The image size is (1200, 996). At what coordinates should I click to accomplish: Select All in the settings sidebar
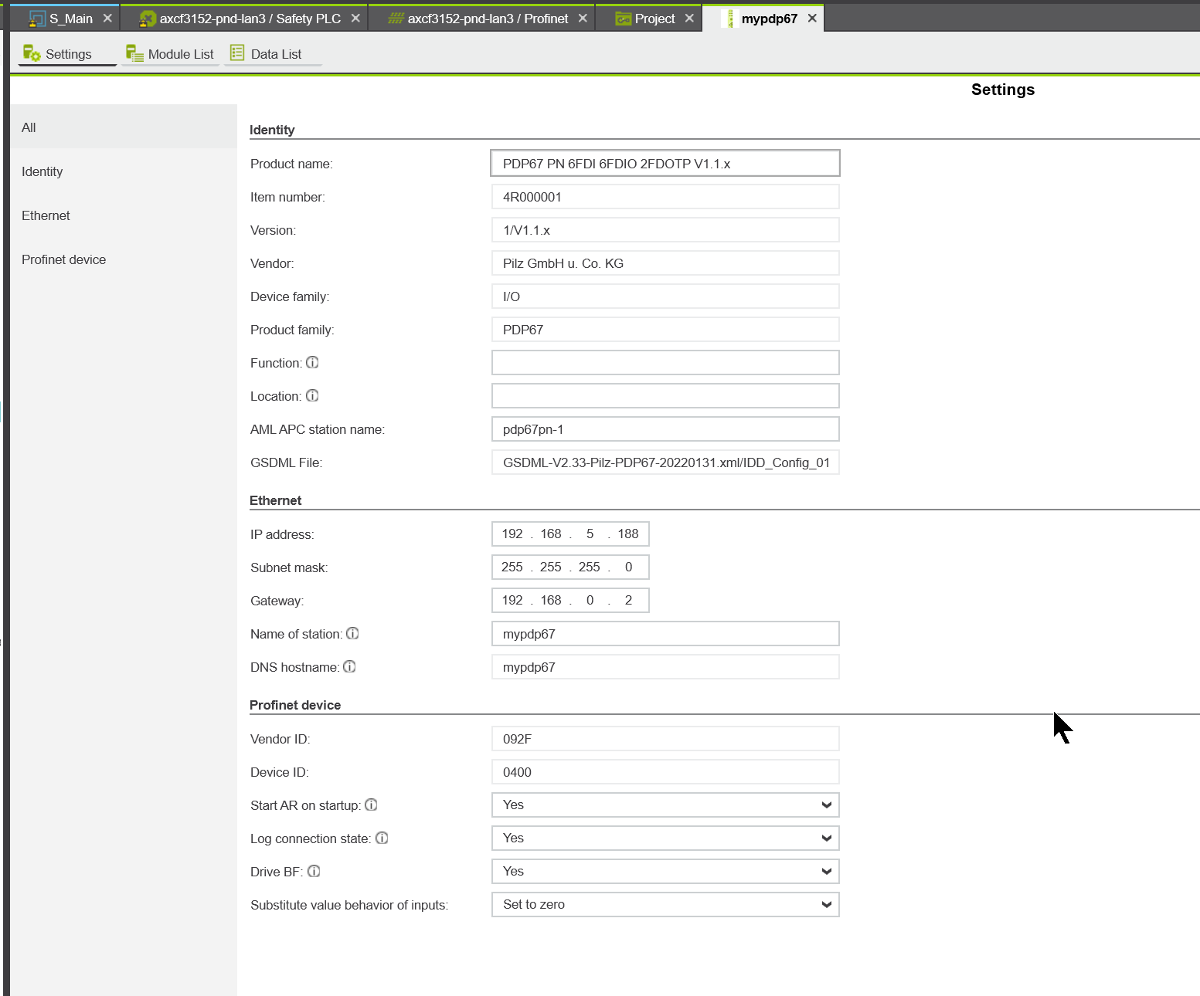point(124,127)
